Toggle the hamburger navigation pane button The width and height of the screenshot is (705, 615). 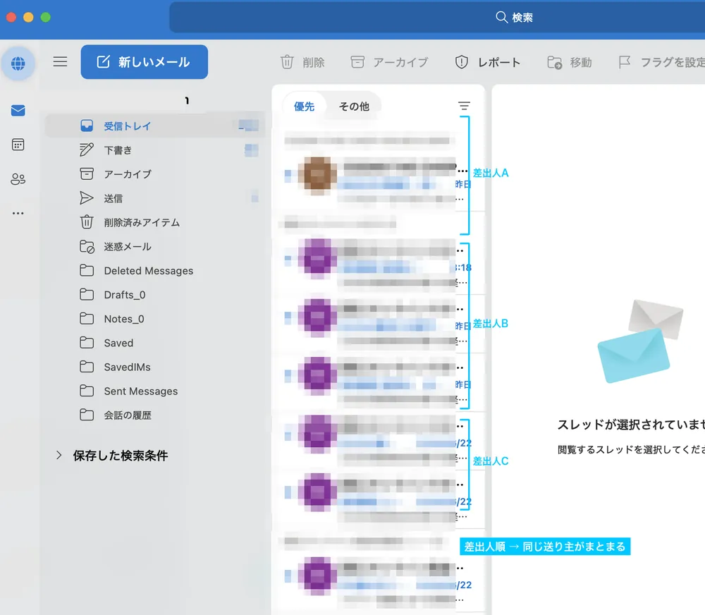point(60,61)
